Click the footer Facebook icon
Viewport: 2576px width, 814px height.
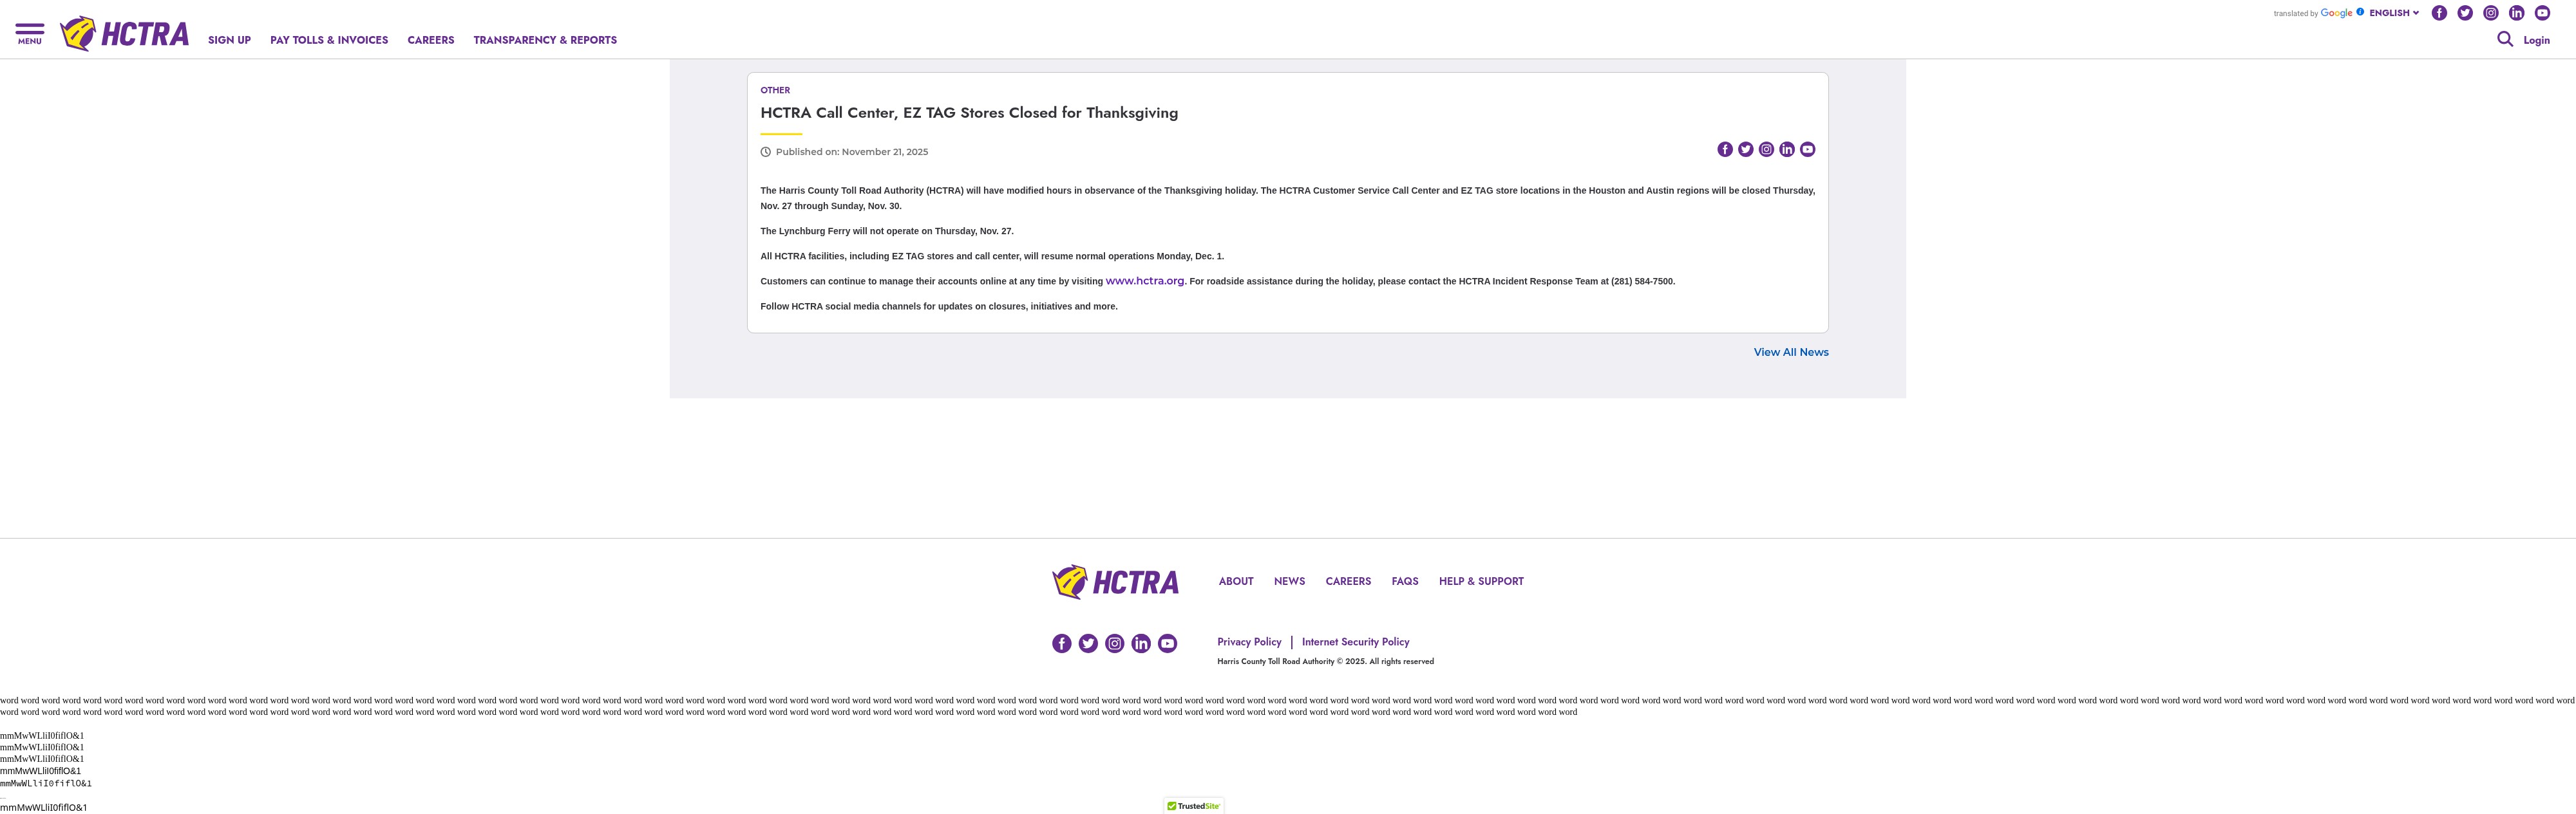coord(1062,643)
